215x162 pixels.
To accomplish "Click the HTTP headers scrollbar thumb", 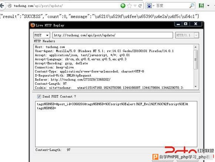I will tap(195, 60).
